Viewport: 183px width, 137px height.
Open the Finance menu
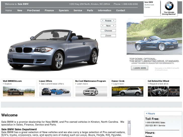tap(49, 11)
